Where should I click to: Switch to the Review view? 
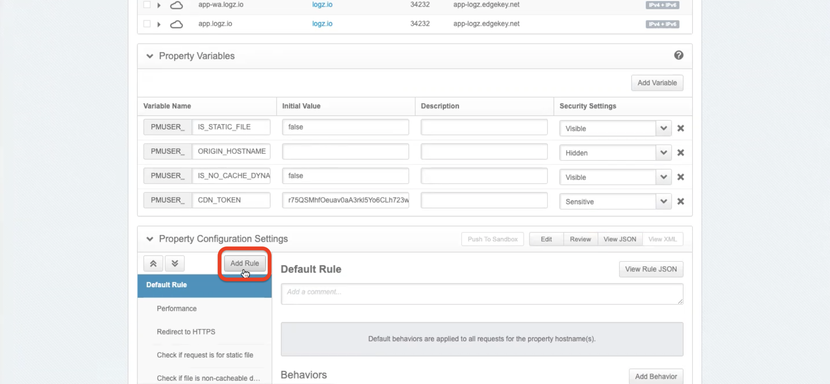tap(580, 239)
